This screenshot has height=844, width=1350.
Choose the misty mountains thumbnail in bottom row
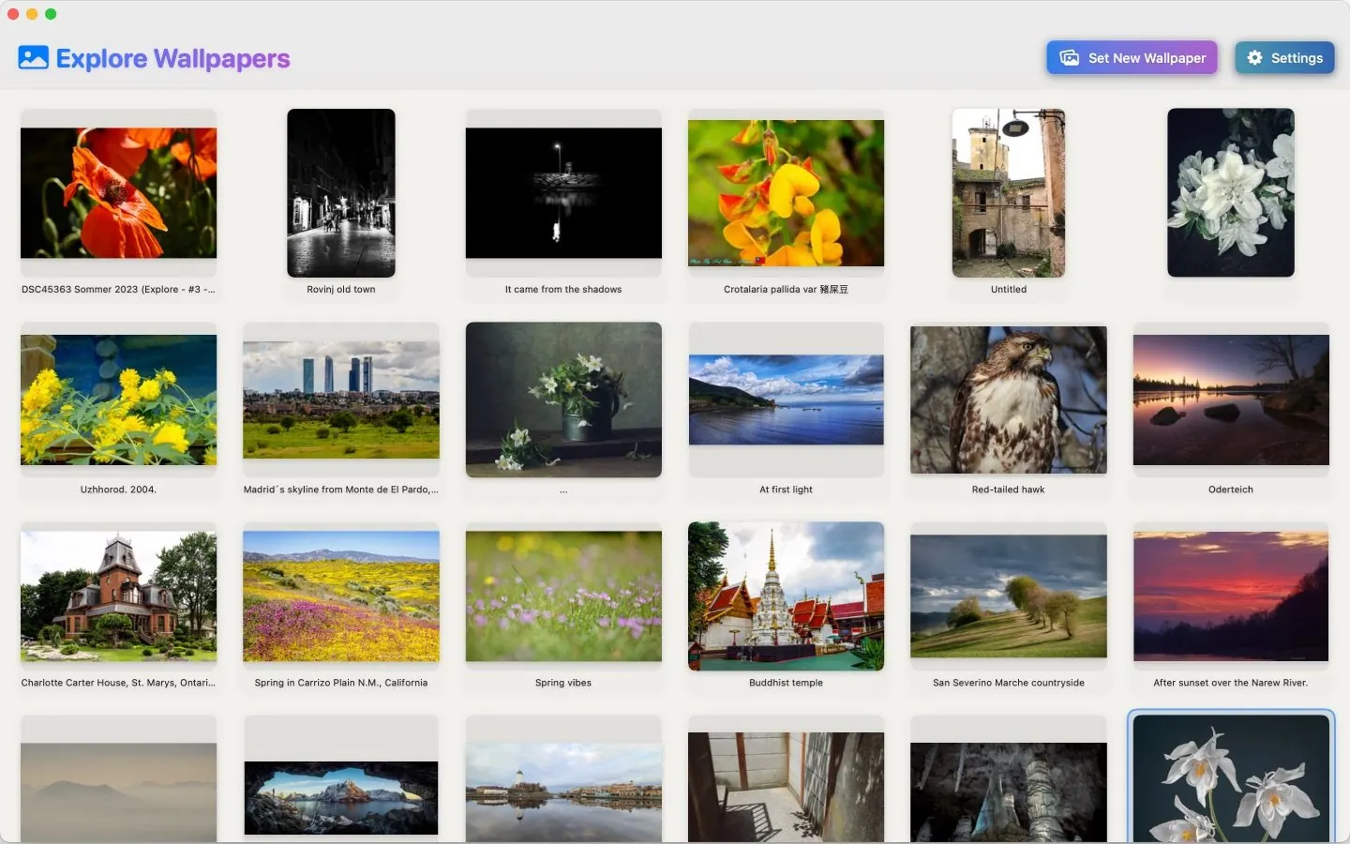(x=119, y=792)
